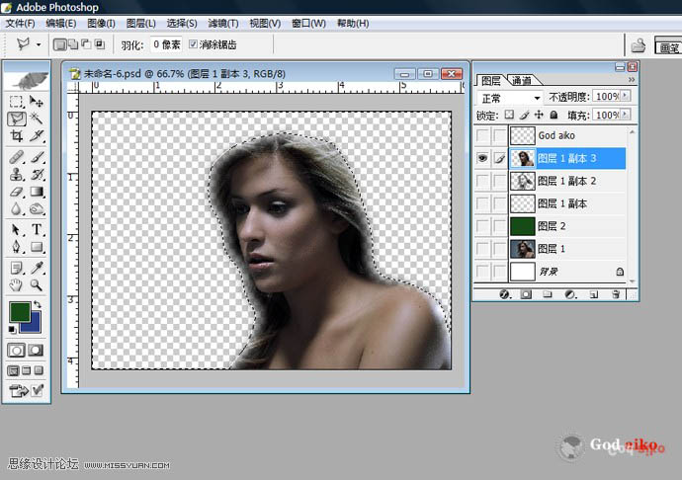Switch to the 通道 channels tab
Screen dimensions: 682x480
tap(522, 80)
